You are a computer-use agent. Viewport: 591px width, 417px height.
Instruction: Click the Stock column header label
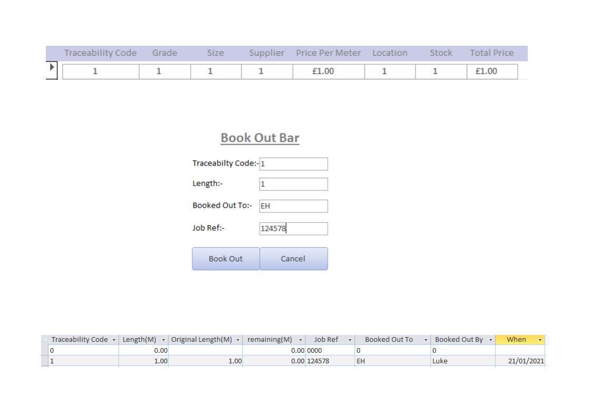click(441, 53)
